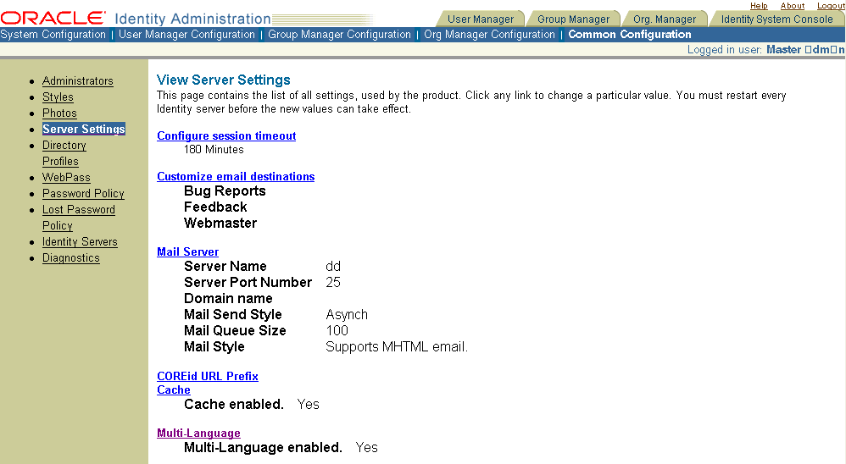Screen dimensions: 846x464
Task: Click the Mail Queue Size value '100'
Action: click(x=337, y=331)
